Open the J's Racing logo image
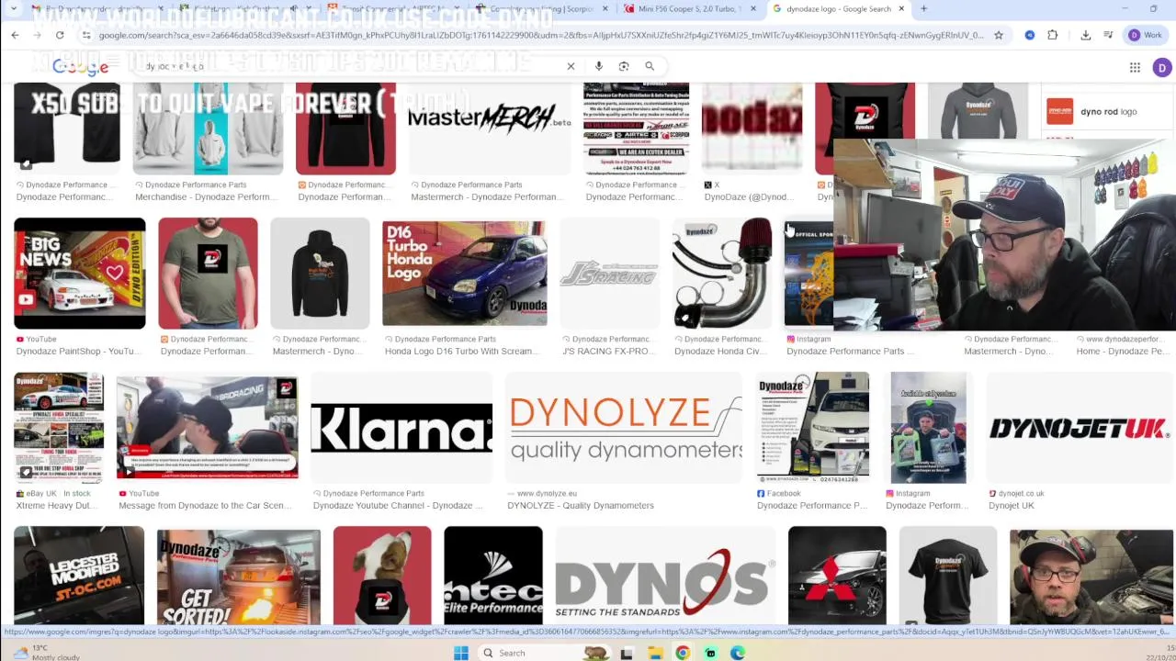This screenshot has width=1176, height=661. [x=610, y=274]
